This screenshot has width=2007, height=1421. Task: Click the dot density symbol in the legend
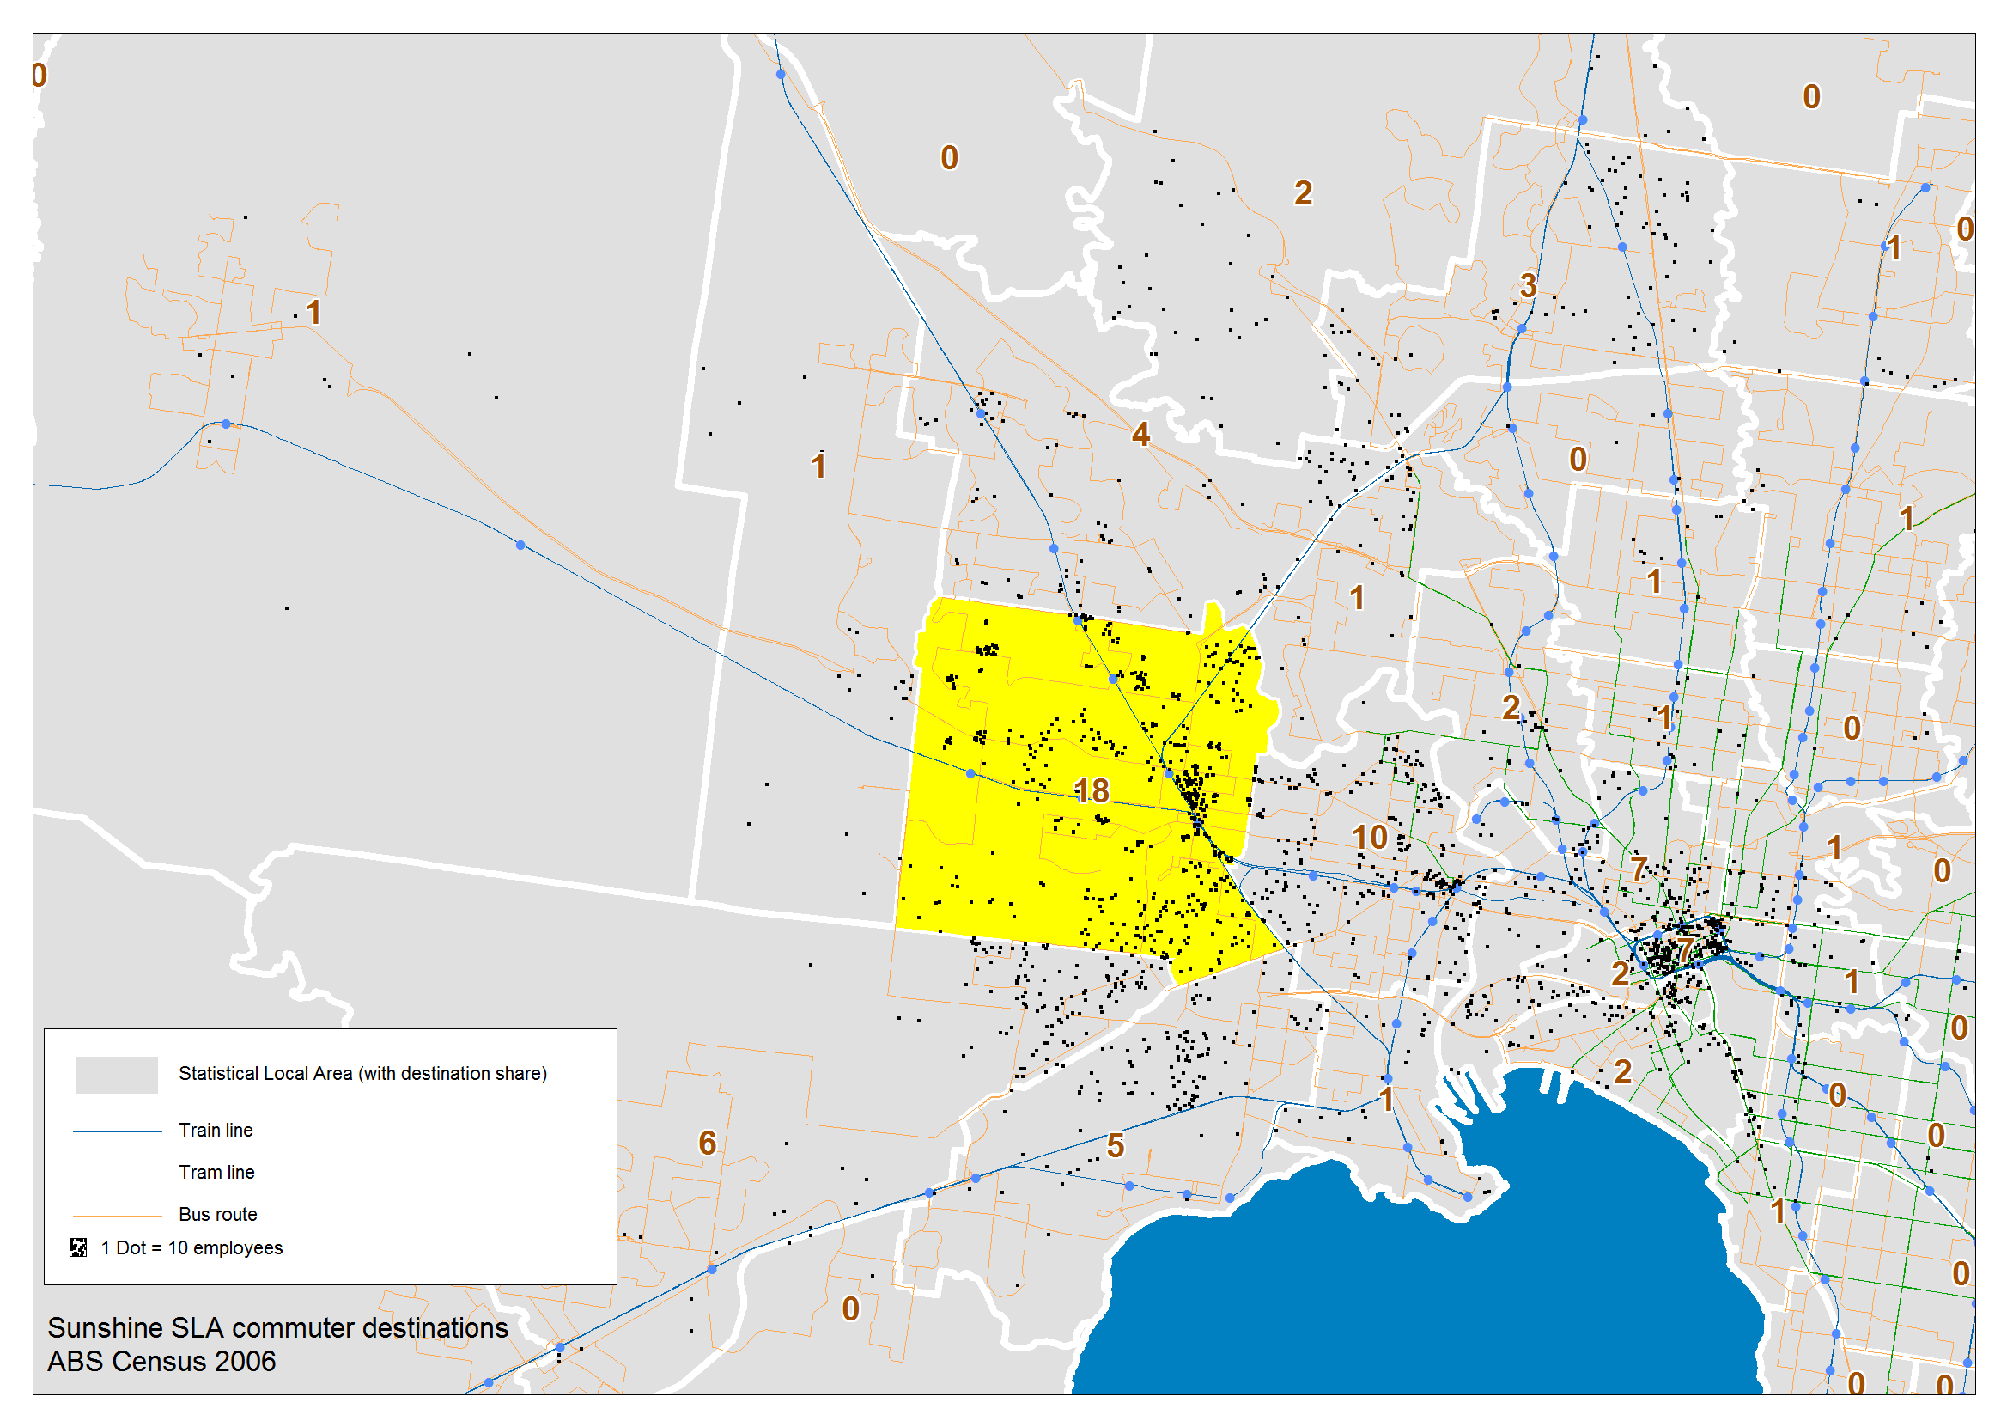(79, 1247)
